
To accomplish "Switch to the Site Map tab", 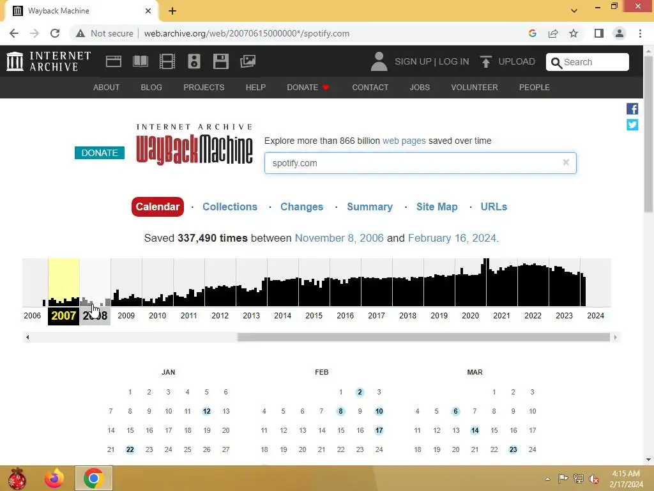I will [437, 207].
